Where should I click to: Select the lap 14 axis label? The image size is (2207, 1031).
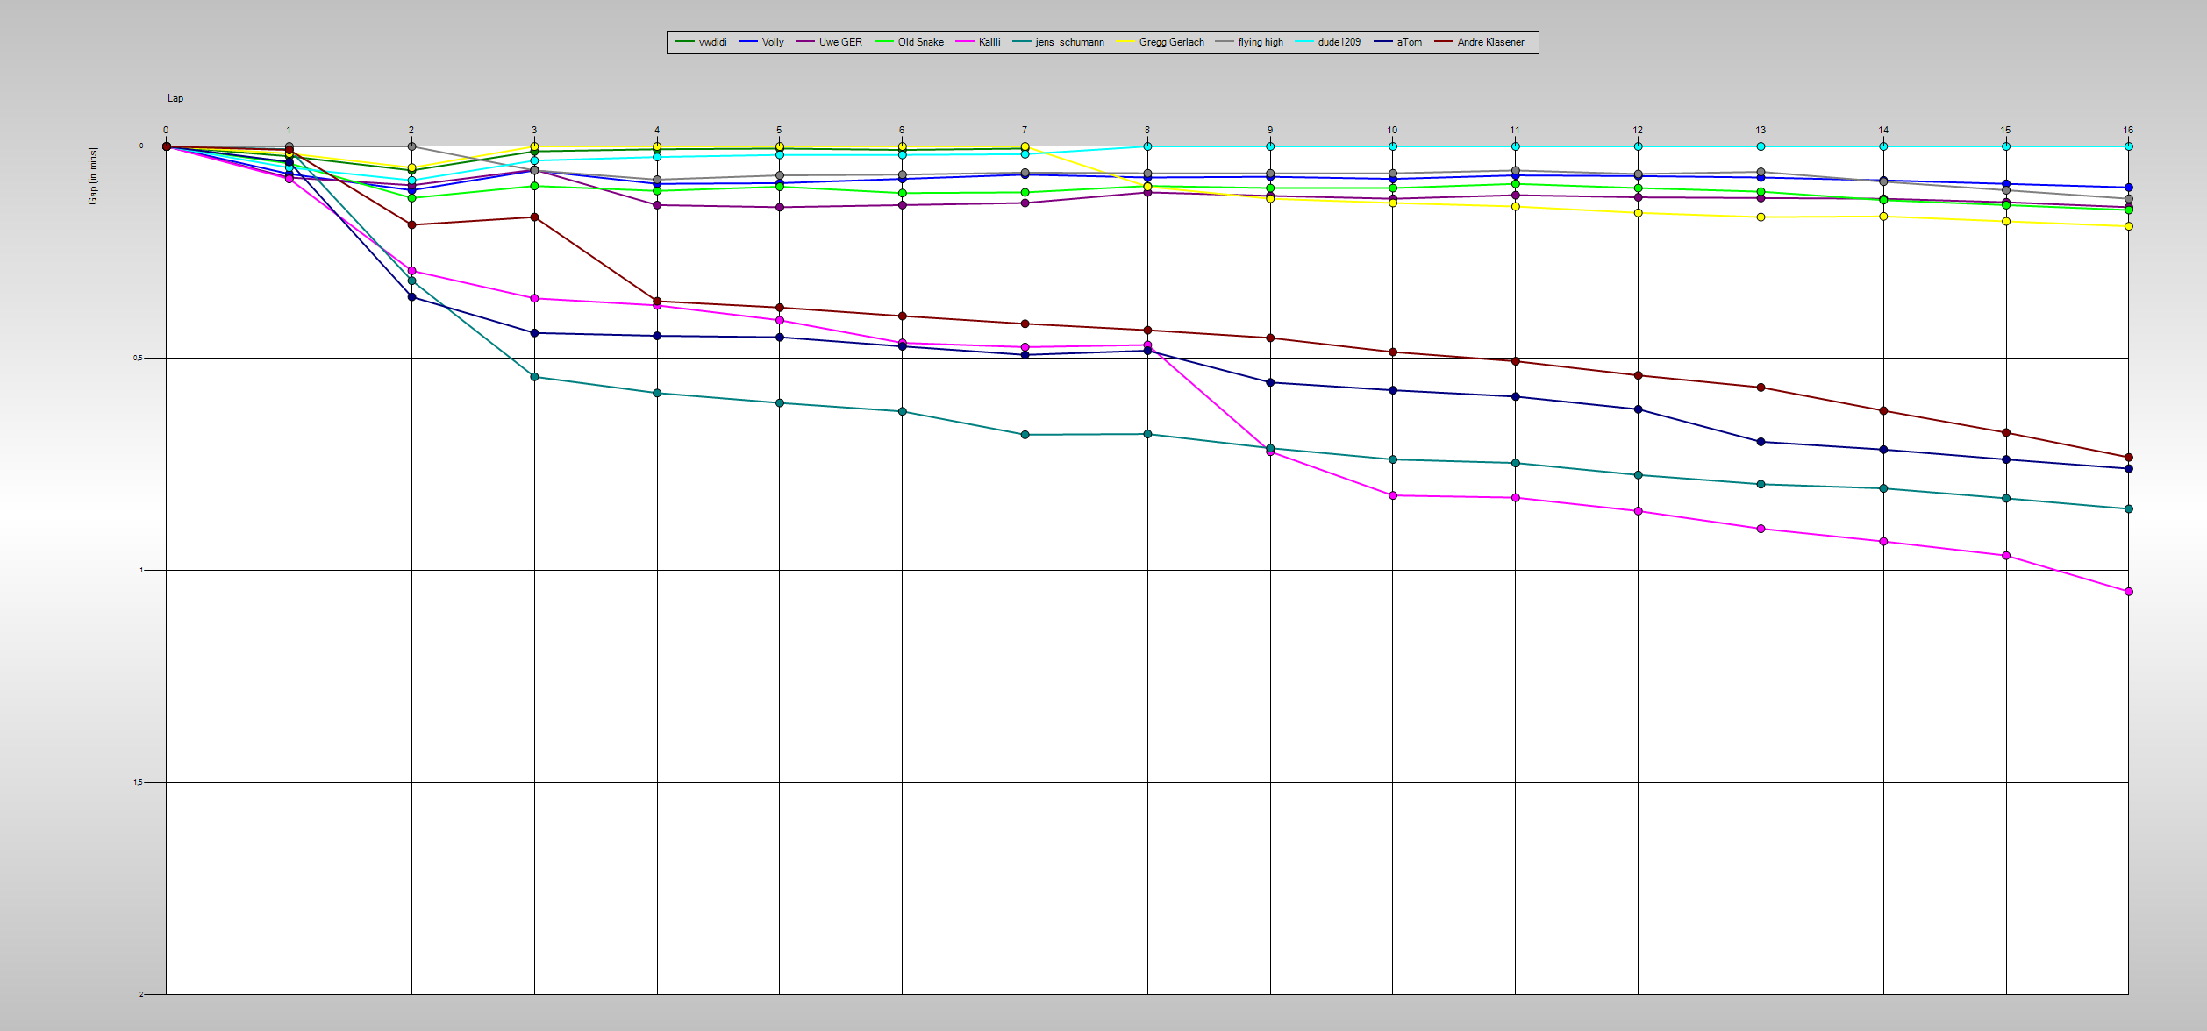[x=1883, y=130]
